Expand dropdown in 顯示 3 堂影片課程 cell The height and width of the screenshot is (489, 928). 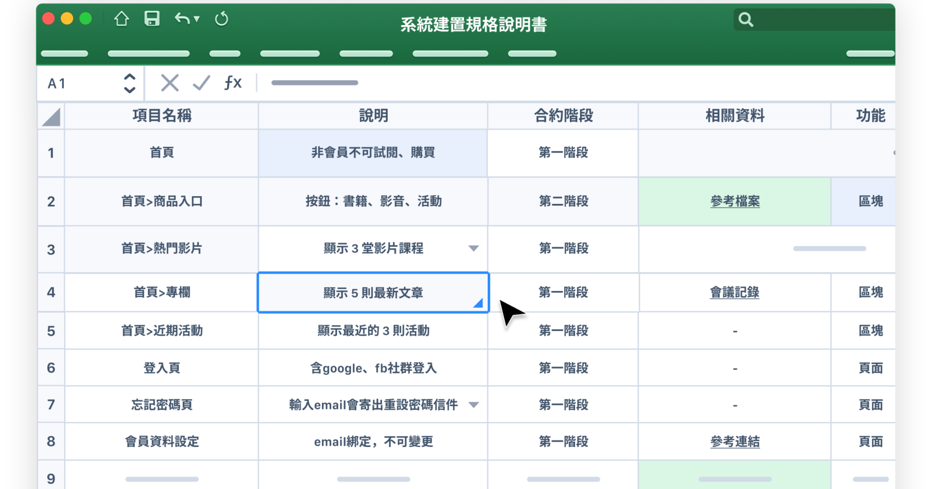pyautogui.click(x=473, y=248)
